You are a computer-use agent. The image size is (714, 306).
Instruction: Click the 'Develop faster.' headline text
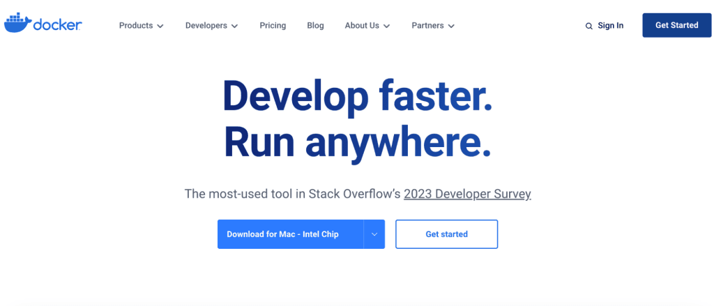358,95
